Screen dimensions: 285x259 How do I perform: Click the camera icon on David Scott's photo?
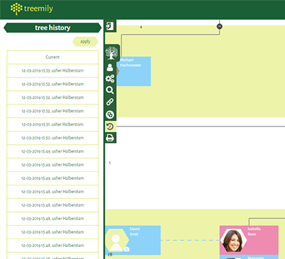127,250
